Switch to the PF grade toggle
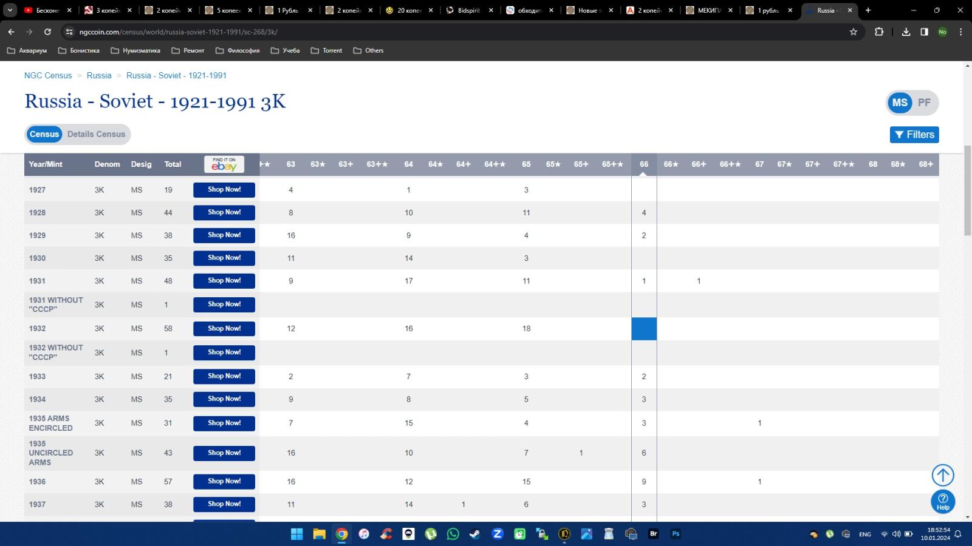The height and width of the screenshot is (546, 972). 924,103
